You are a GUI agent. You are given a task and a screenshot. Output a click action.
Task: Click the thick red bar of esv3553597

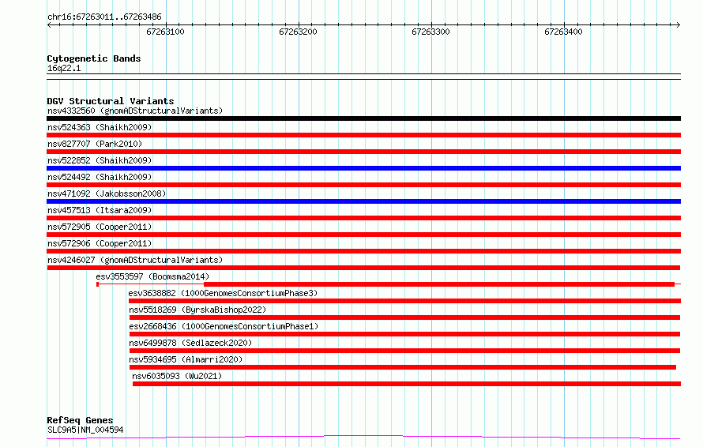click(x=439, y=284)
